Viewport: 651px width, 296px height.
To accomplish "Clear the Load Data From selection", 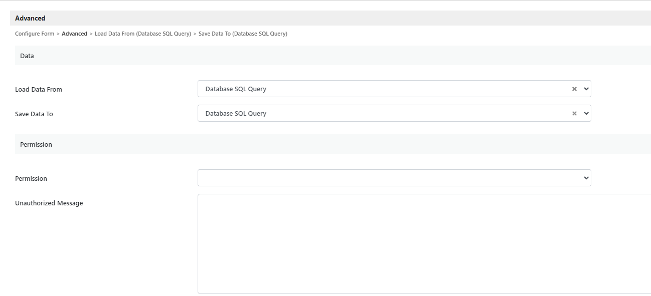I will coord(574,89).
